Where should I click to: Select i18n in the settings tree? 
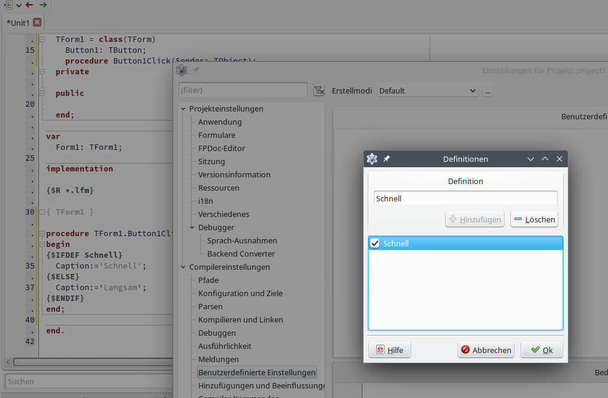(x=205, y=201)
